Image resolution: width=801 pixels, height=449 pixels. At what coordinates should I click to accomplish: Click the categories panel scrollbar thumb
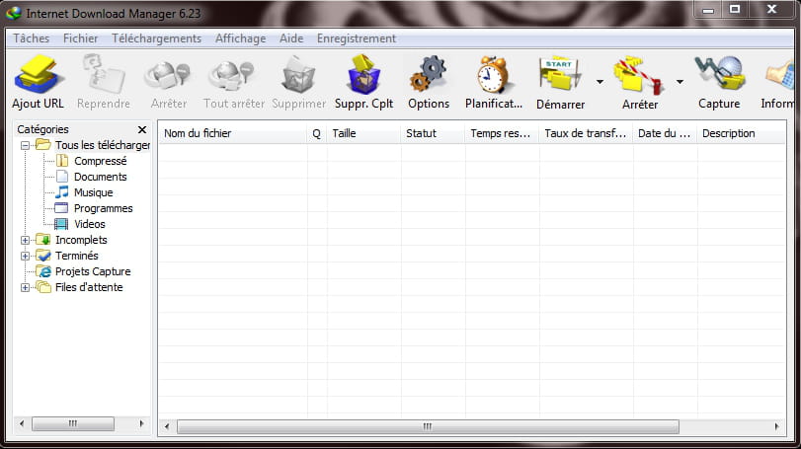point(73,423)
